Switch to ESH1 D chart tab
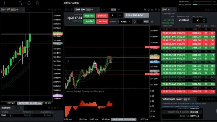Viewport: 217px width, 122px height. pos(68,9)
